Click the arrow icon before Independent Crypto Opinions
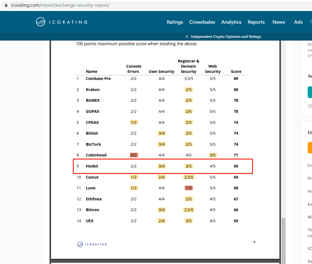Image resolution: width=312 pixels, height=264 pixels. [186, 37]
